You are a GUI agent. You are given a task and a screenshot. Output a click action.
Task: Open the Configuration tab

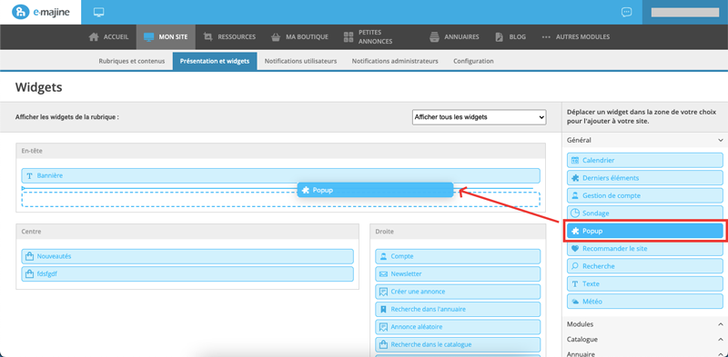tap(473, 61)
